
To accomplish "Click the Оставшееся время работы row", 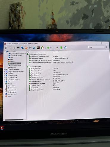I will [51, 62].
